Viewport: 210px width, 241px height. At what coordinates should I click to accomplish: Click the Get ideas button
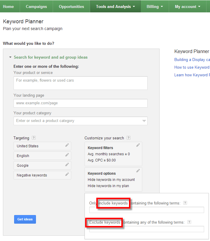pos(25,219)
